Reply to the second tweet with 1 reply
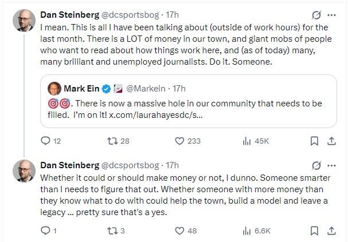This screenshot has width=348, height=242. [x=48, y=231]
